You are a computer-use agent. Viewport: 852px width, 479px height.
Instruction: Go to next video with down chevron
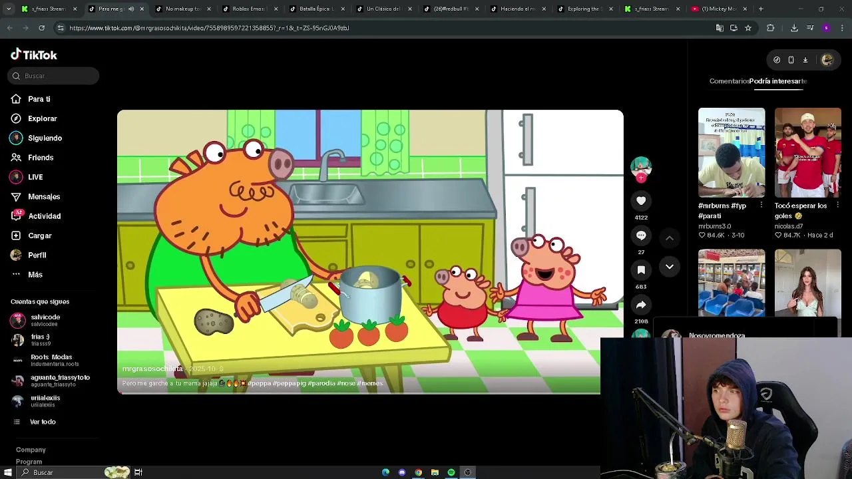670,267
